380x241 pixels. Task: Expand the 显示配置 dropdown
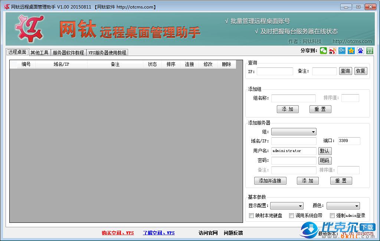coord(286,206)
